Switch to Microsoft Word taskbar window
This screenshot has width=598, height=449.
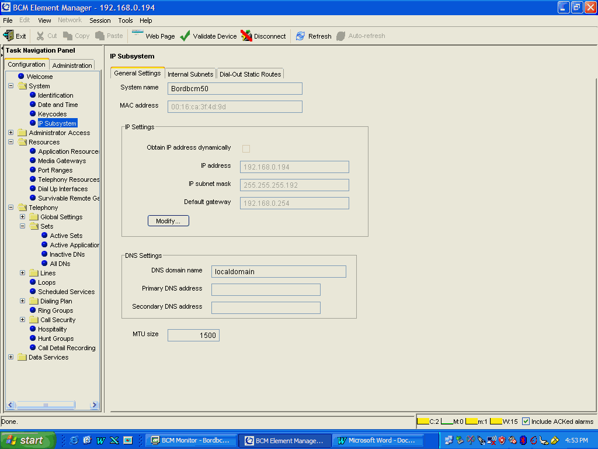377,440
